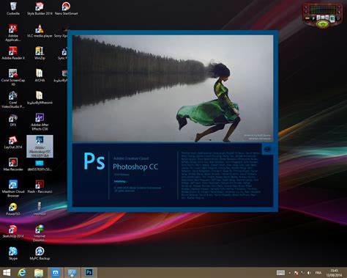Image resolution: width=347 pixels, height=278 pixels.
Task: Launch Nero StartSmart desktop shortcut
Action: [66, 9]
